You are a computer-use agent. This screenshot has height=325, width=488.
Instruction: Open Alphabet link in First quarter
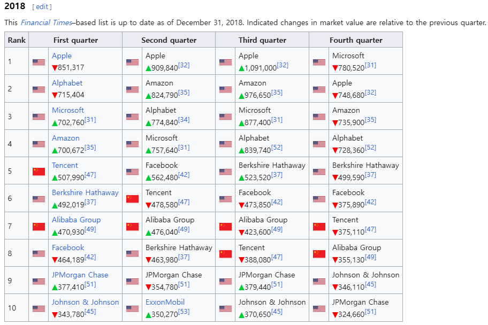[67, 83]
